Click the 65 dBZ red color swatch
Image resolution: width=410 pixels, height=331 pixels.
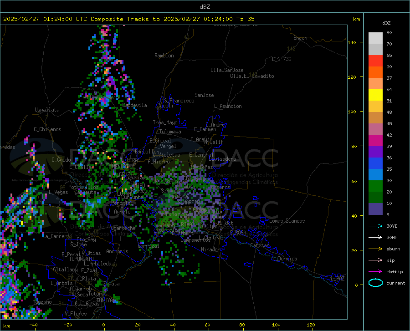tap(375, 61)
